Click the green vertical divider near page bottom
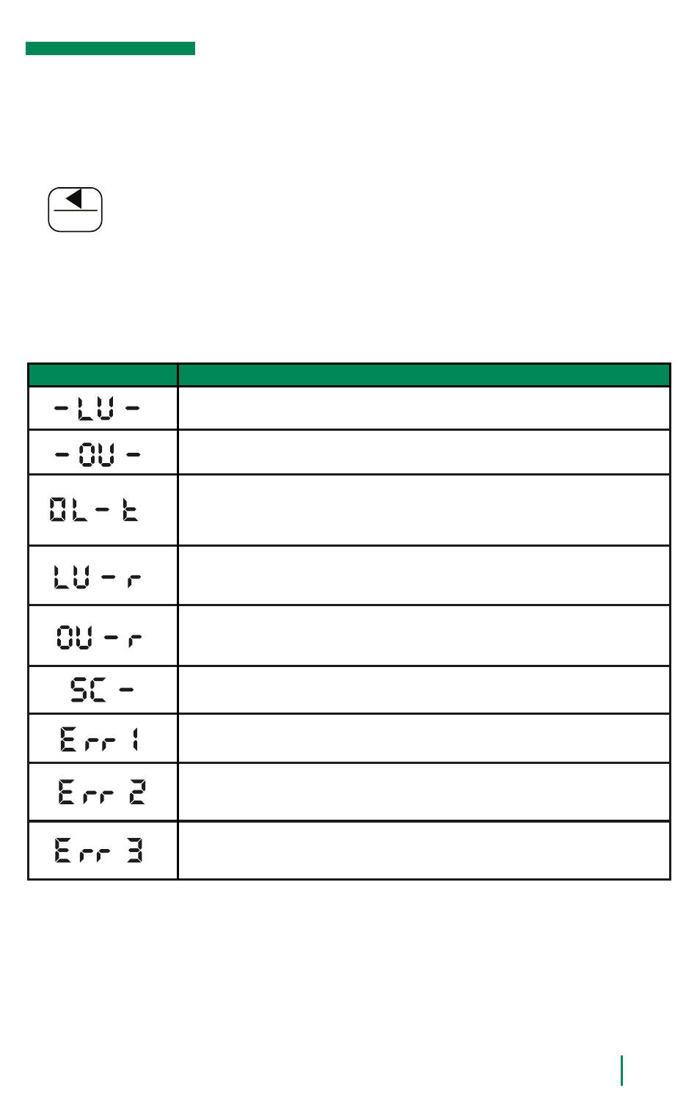Image resolution: width=697 pixels, height=1100 pixels. pyautogui.click(x=622, y=1071)
